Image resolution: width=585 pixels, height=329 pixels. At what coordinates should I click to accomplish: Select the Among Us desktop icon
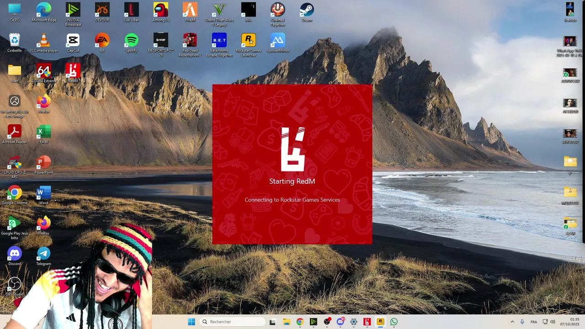click(x=161, y=12)
